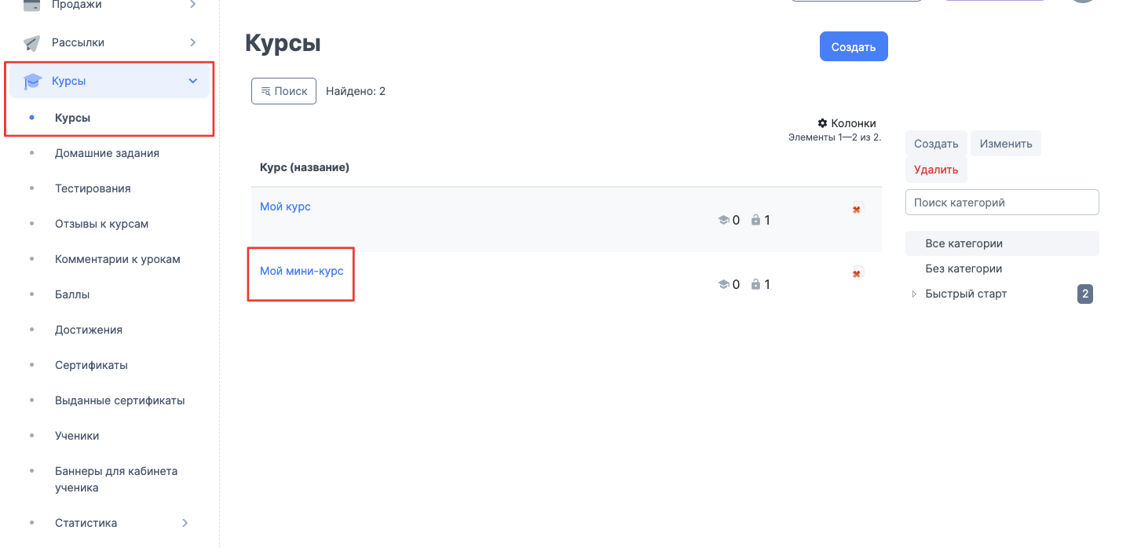Collapse the Курсы sidebar section chevron
The image size is (1130, 548).
click(x=193, y=81)
